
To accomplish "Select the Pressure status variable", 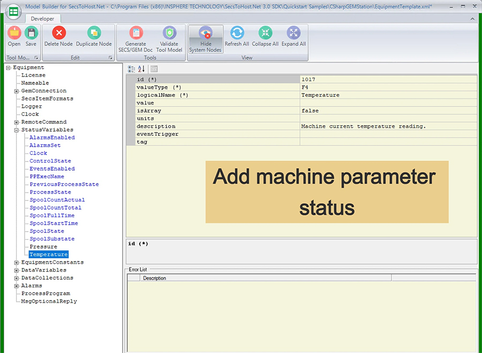I will (x=43, y=247).
